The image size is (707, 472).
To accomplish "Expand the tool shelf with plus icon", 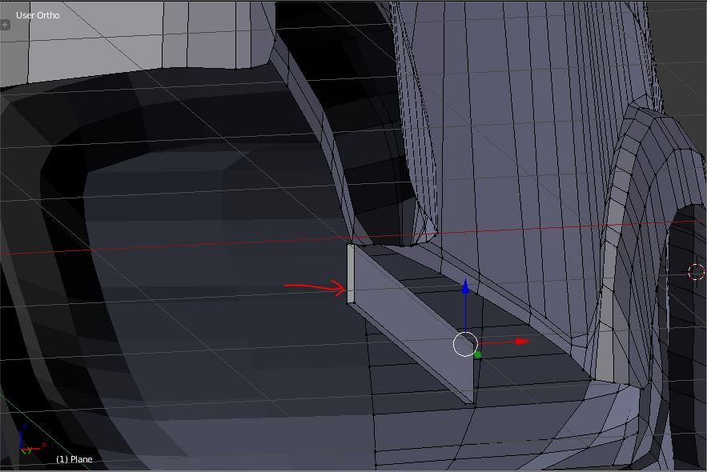I will pyautogui.click(x=5, y=25).
